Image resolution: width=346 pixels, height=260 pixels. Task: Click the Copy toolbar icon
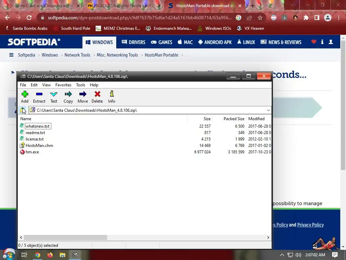pos(68,97)
